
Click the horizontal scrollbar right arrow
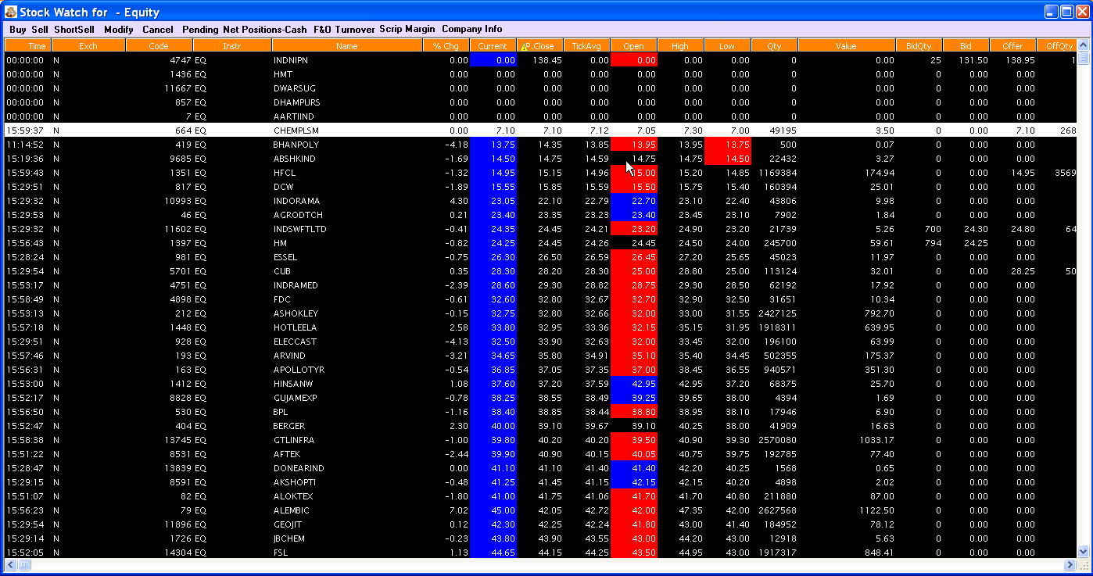tap(1070, 564)
